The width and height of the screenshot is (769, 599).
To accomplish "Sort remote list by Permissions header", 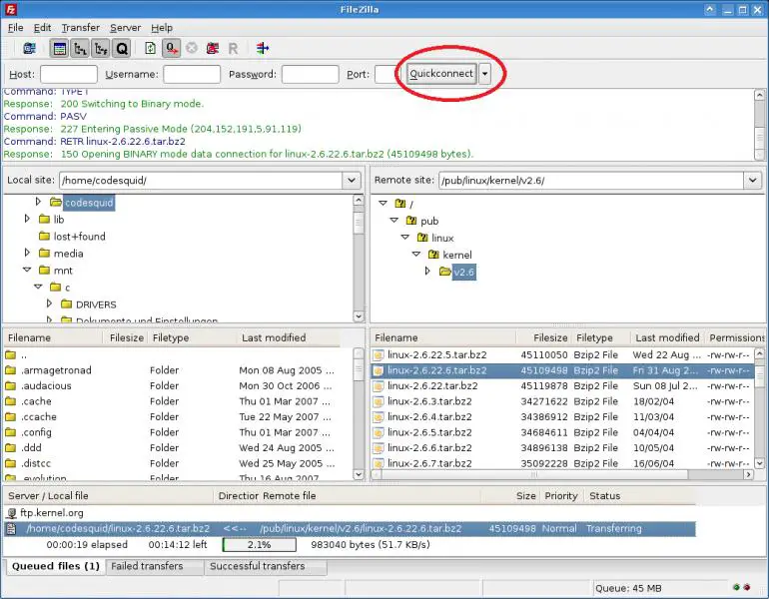I will [x=736, y=337].
